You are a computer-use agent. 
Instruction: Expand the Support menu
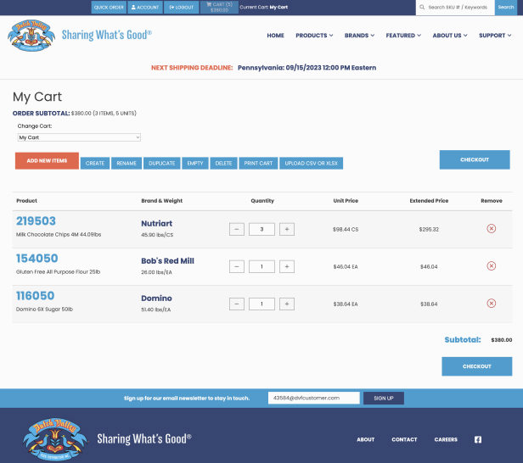(x=495, y=36)
